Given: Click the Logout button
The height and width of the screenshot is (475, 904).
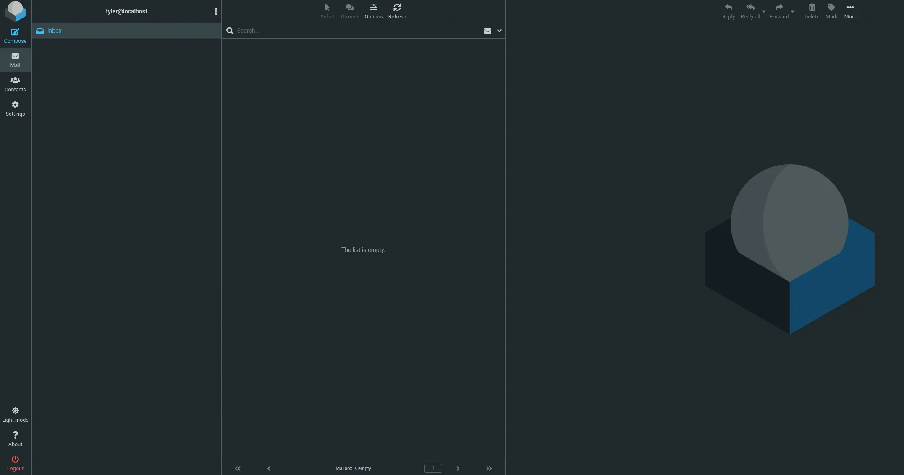Looking at the screenshot, I should coord(15,463).
